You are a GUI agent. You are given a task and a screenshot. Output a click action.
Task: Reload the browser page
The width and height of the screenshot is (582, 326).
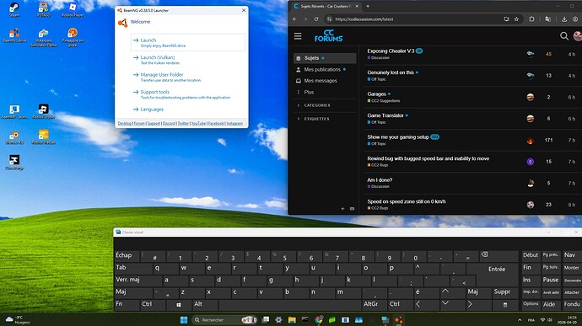pos(316,19)
